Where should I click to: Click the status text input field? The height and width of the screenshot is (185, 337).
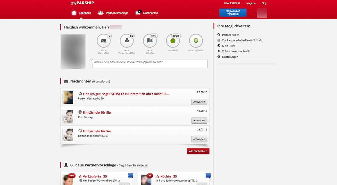[x=150, y=64]
